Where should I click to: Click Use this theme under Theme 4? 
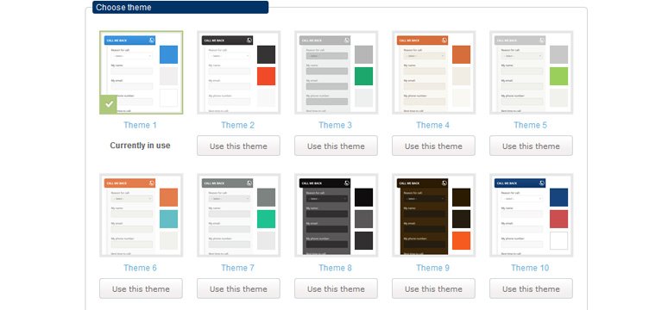tap(434, 146)
